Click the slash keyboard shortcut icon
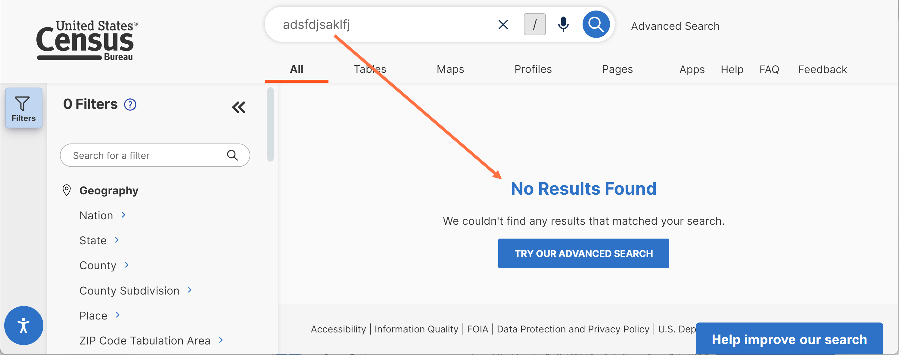Image resolution: width=899 pixels, height=355 pixels. click(x=534, y=24)
